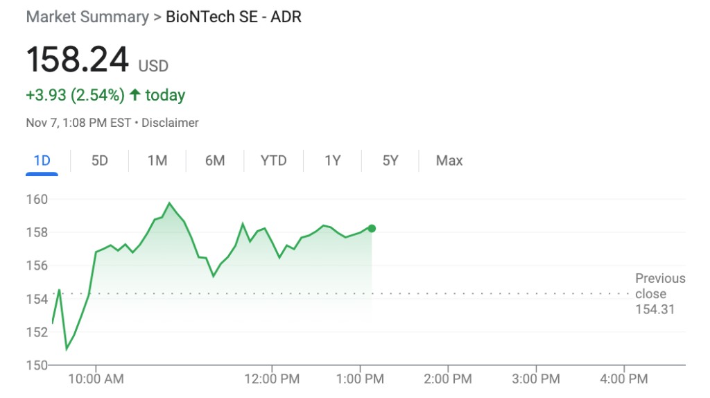
Task: Click the 12:00 PM time axis label
Action: pyautogui.click(x=272, y=379)
